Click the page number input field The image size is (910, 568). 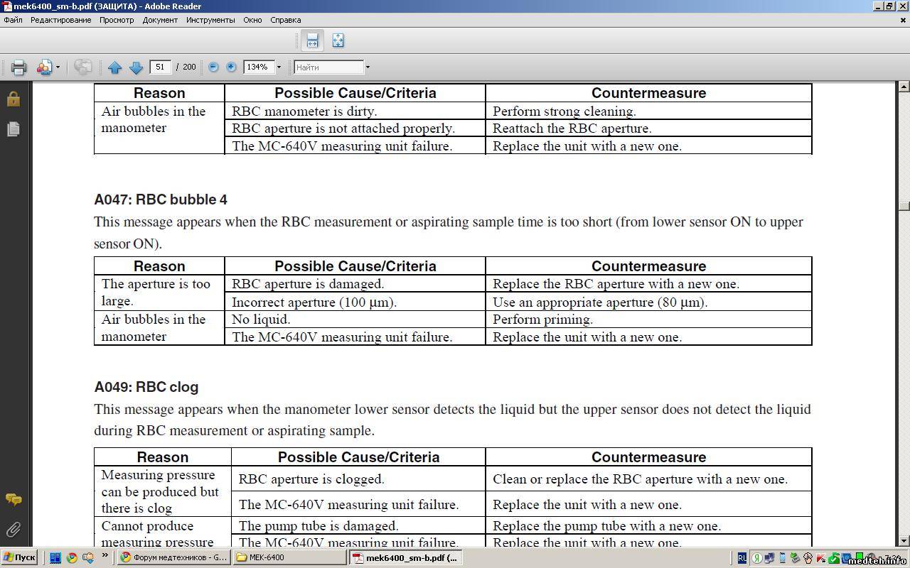tap(161, 67)
